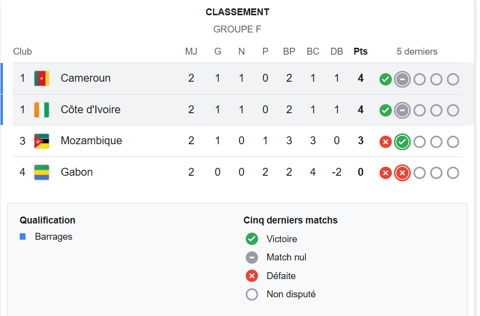The width and height of the screenshot is (480, 316).
Task: Click the Gabon flag icon
Action: coord(42,172)
